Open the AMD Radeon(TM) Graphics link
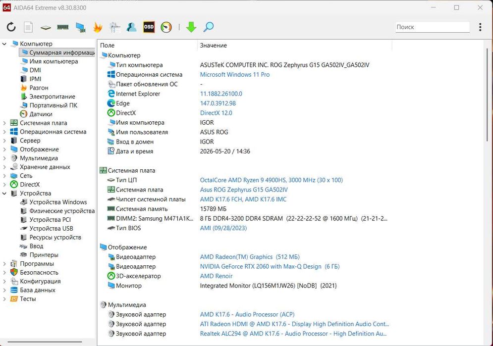Screen dimensions: 493x346 click(250, 257)
